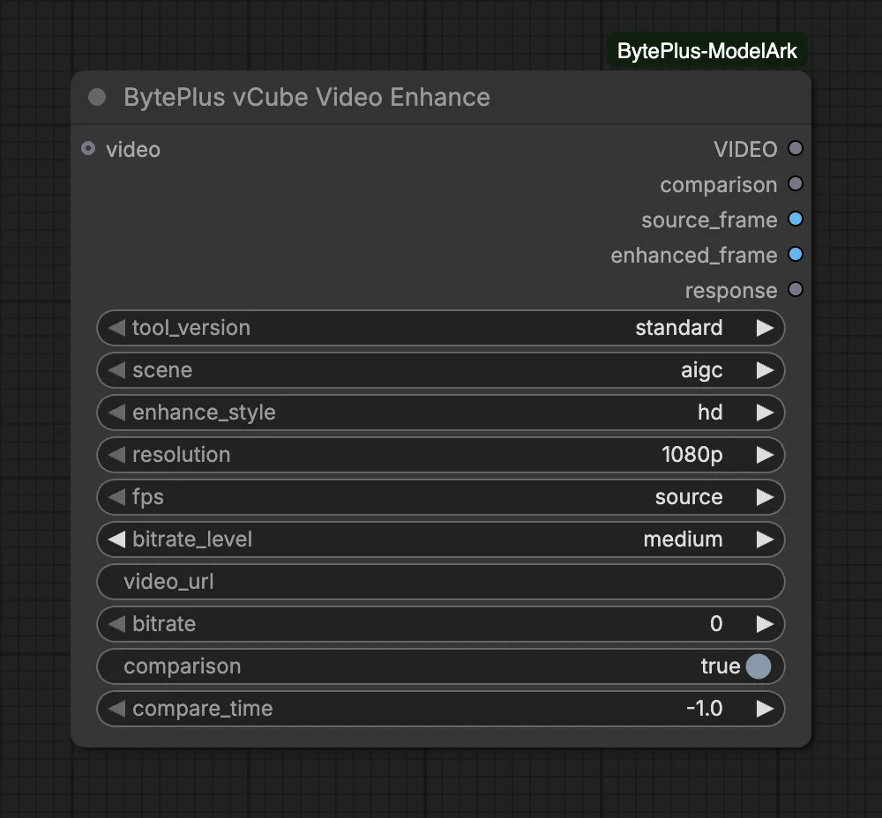Open scene dropdown showing aigc
The height and width of the screenshot is (818, 882).
pos(440,370)
